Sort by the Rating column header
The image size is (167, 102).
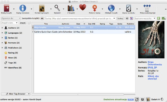coord(102,24)
